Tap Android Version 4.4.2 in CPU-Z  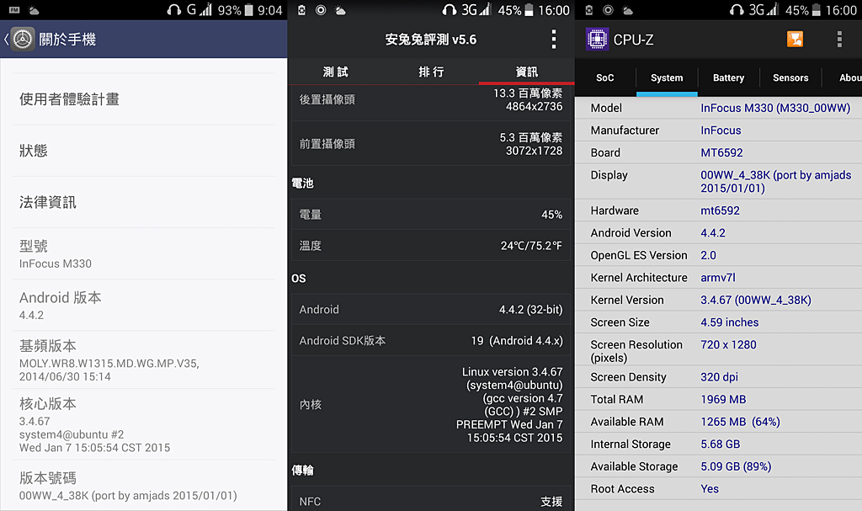tap(712, 232)
